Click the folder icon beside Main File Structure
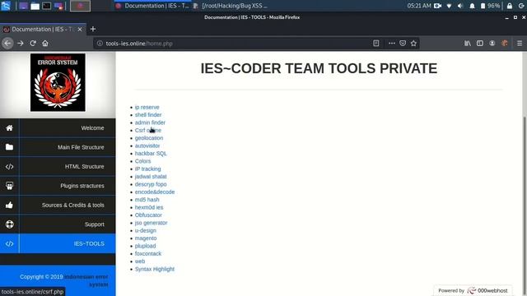 point(9,147)
